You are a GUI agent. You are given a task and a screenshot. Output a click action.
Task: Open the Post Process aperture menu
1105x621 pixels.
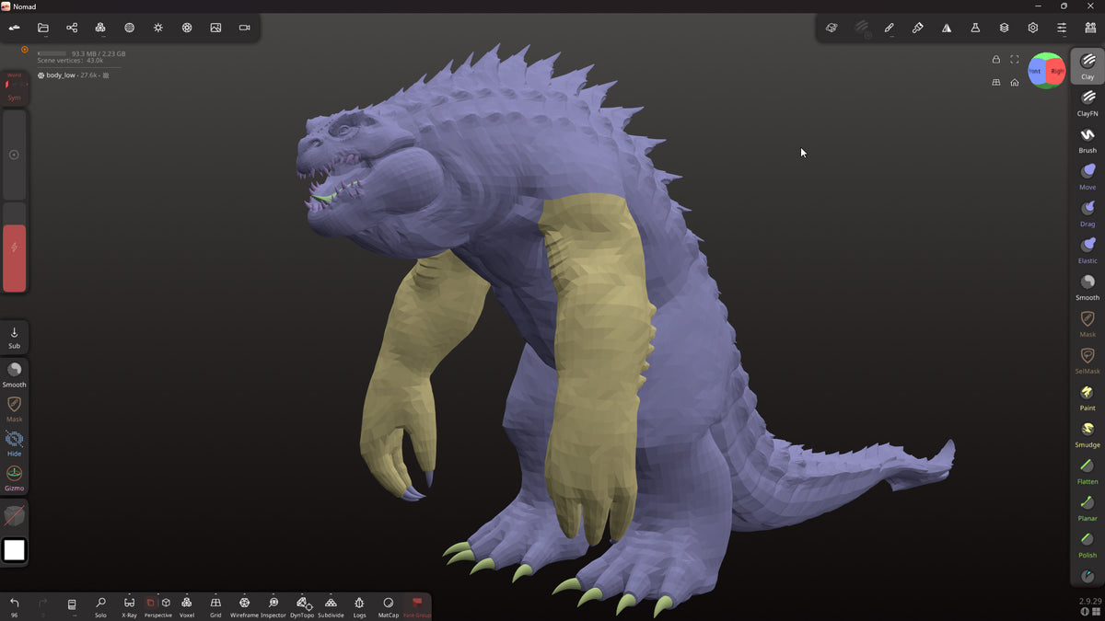[x=187, y=28]
